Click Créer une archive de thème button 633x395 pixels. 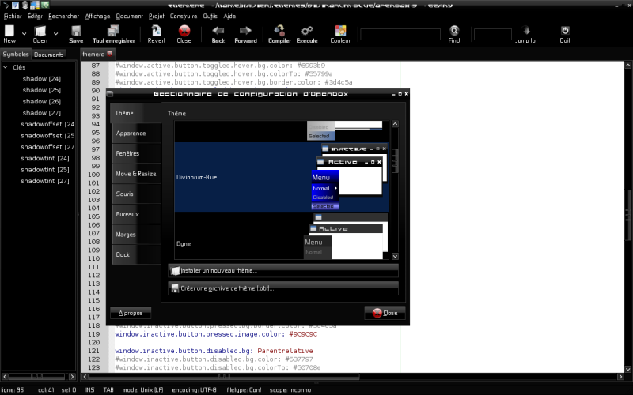283,288
